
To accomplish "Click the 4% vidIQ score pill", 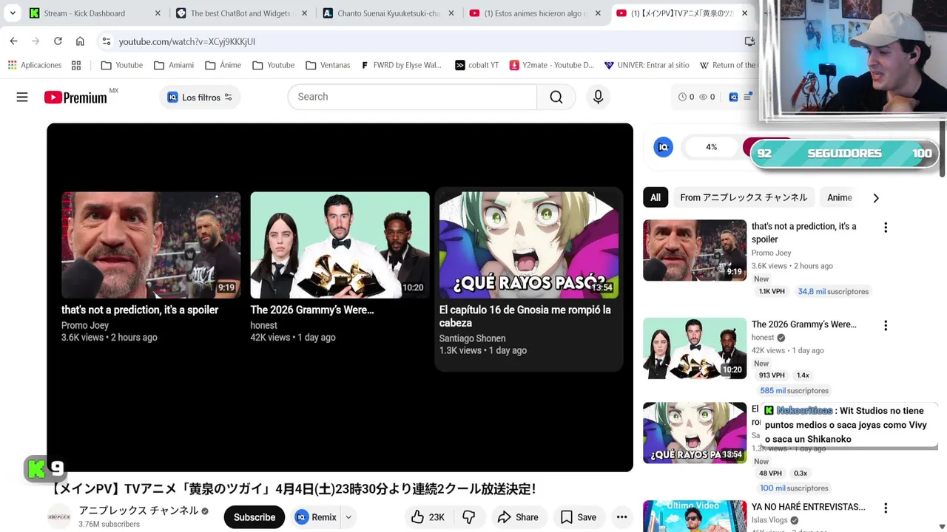I will 711,147.
